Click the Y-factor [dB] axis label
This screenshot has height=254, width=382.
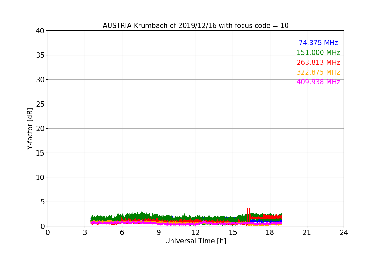point(30,128)
